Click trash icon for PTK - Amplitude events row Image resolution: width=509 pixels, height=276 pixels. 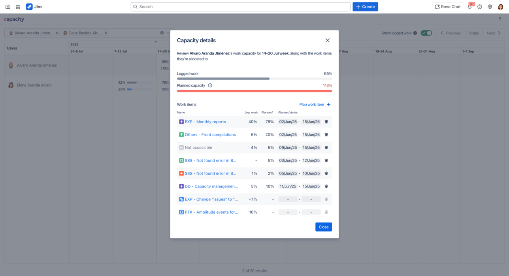click(326, 212)
